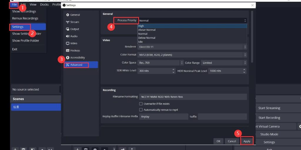This screenshot has height=150, width=301.
Task: Click the Audio speaker icon
Action: pos(68,36)
